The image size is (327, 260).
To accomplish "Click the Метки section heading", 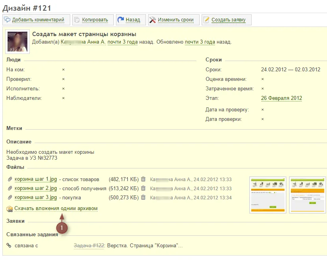I will [14, 128].
